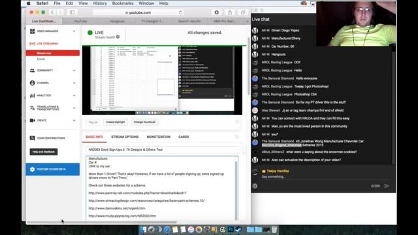Screen dimensions: 418x235
Task: Expand the Create section chevron
Action: coord(74,120)
